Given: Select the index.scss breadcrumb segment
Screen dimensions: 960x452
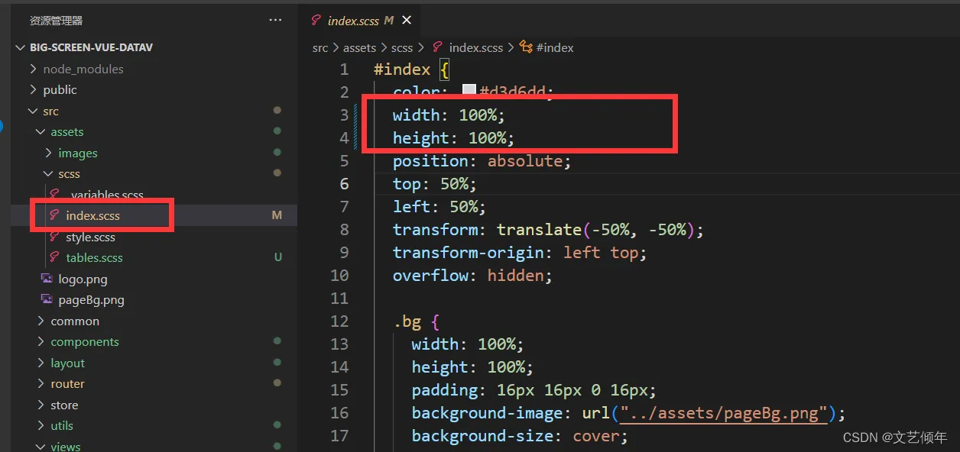Looking at the screenshot, I should 476,47.
